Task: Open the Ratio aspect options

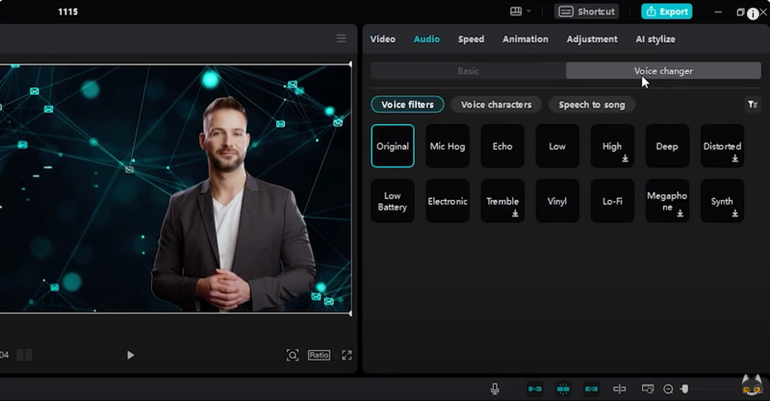Action: 319,355
